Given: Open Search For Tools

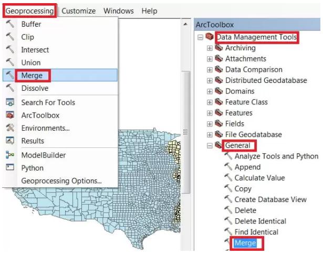Looking at the screenshot, I should pos(60,102).
